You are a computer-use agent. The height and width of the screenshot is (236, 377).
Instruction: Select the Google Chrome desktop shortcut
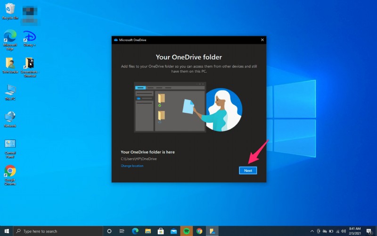tap(10, 175)
